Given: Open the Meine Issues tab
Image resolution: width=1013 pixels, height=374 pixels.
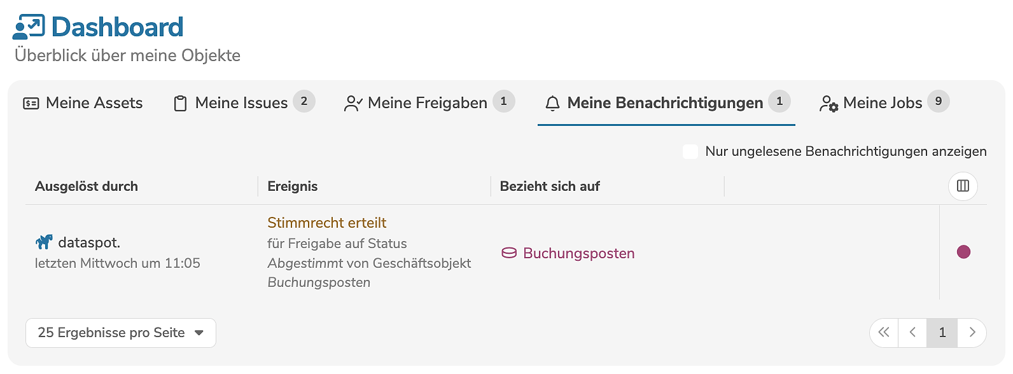Looking at the screenshot, I should coord(242,102).
